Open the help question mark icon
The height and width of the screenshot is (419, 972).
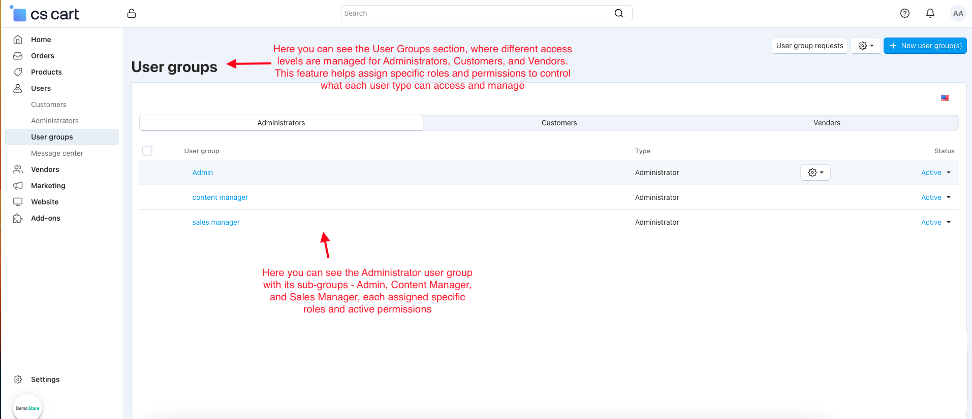point(904,13)
